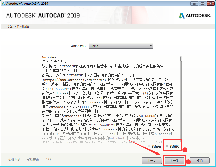Click 安装 in the breadcrumb
The height and width of the screenshot is (167, 216).
[10, 27]
